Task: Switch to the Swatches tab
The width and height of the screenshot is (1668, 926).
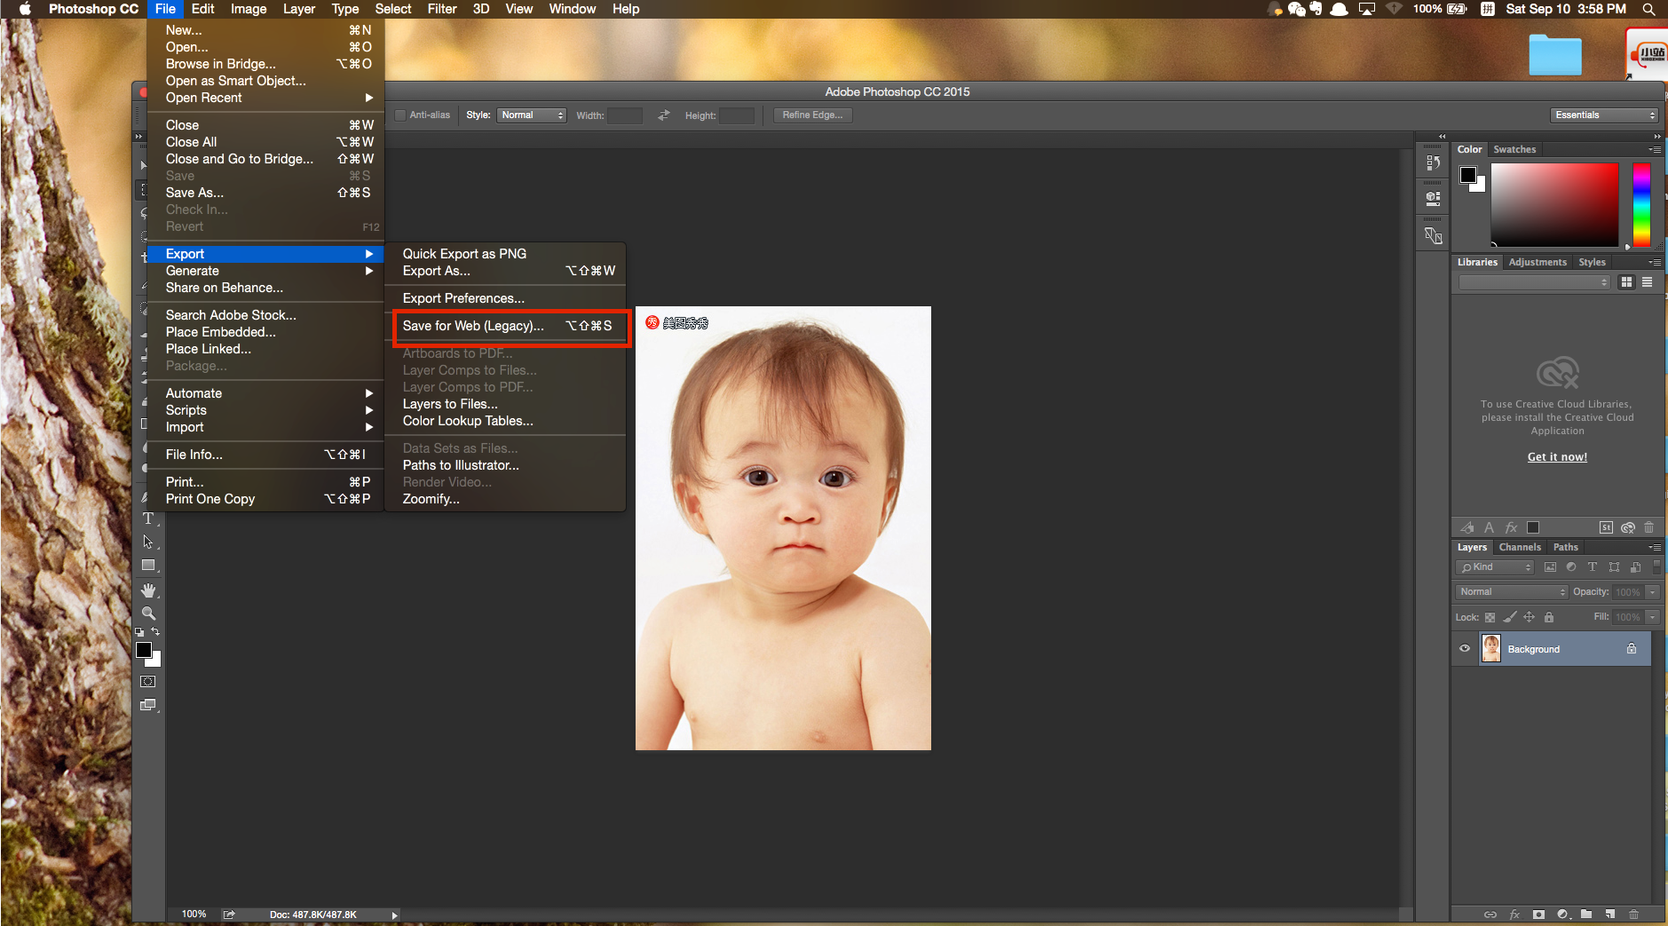Action: [1514, 149]
